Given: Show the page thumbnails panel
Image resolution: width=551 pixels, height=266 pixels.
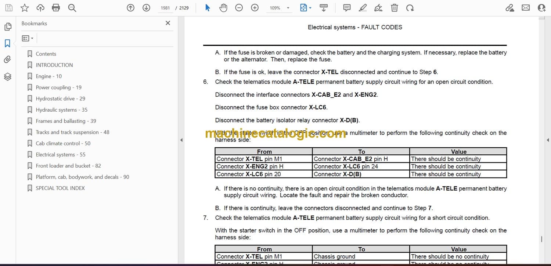Looking at the screenshot, I should click(x=8, y=27).
